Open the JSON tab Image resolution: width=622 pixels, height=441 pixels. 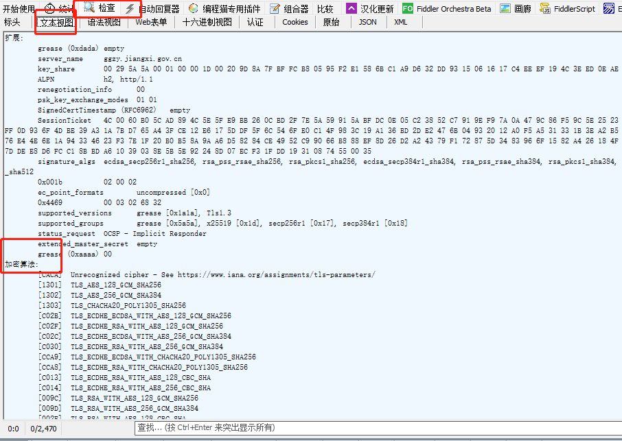368,22
